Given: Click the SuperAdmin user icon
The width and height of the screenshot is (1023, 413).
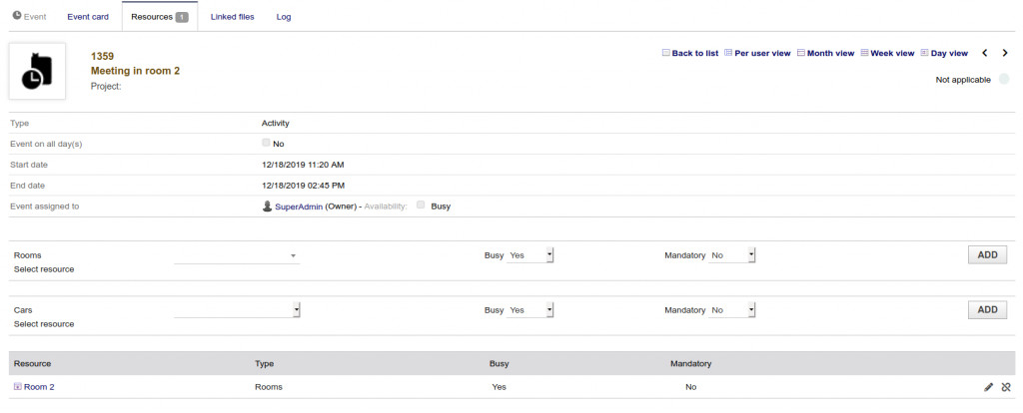Looking at the screenshot, I should pos(267,206).
